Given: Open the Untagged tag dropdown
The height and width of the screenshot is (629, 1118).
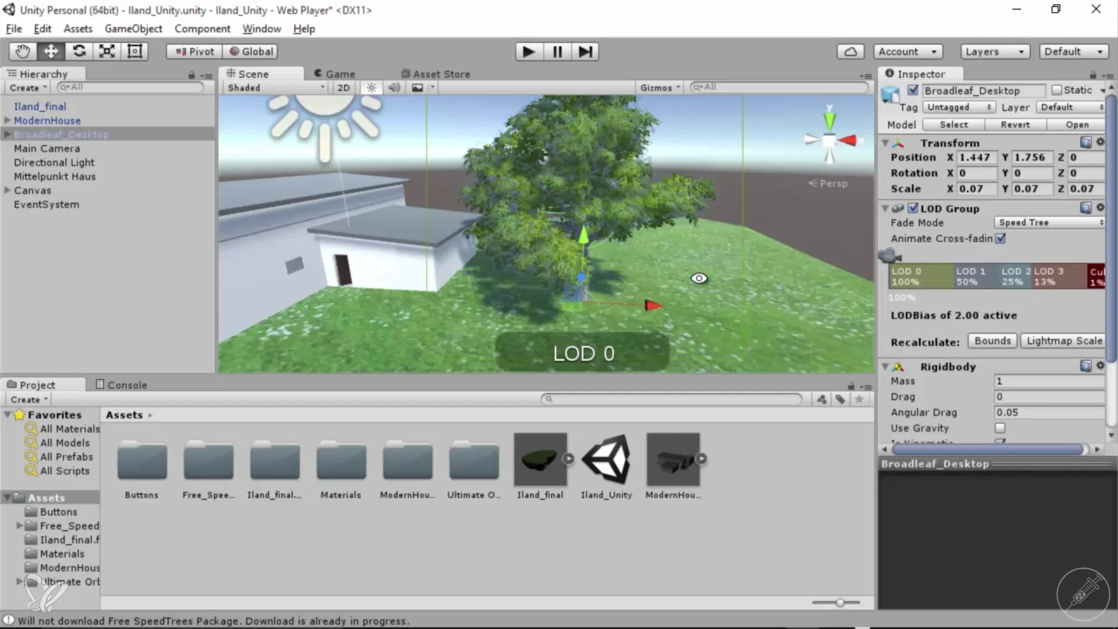Looking at the screenshot, I should (x=958, y=107).
